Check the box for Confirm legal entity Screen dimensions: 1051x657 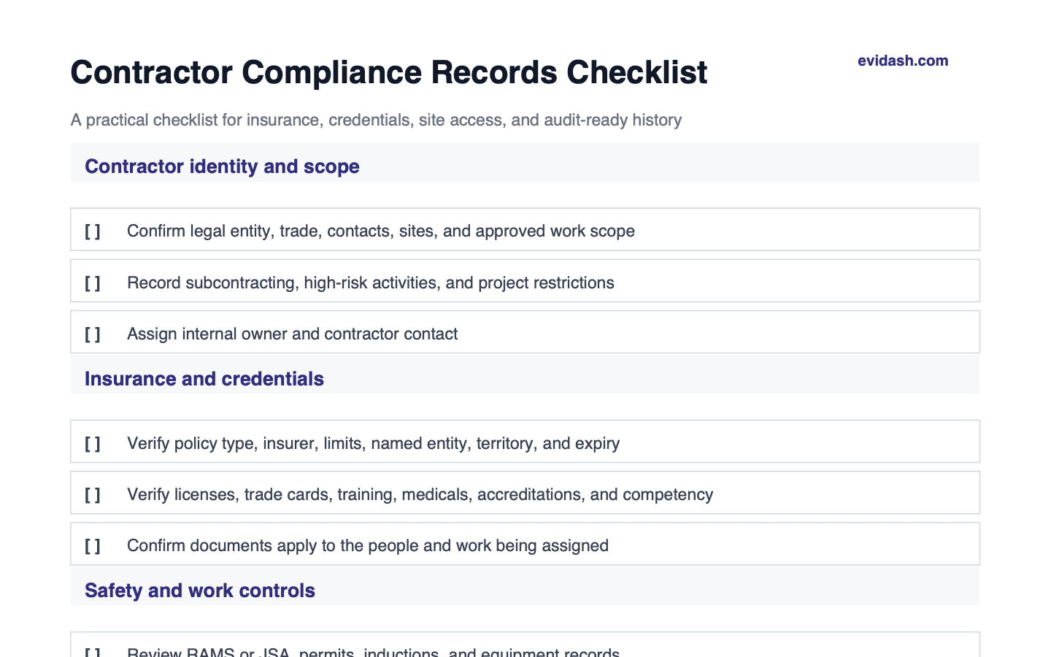[93, 231]
